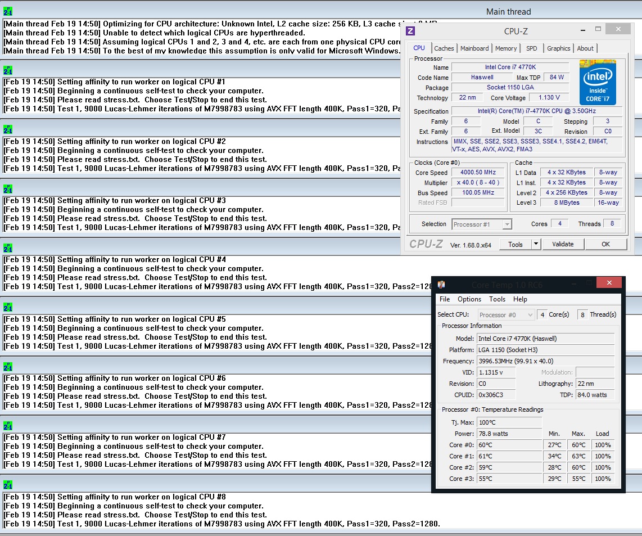Click the Core Temp Power value 78.8 watts
The height and width of the screenshot is (536, 642).
[x=509, y=434]
